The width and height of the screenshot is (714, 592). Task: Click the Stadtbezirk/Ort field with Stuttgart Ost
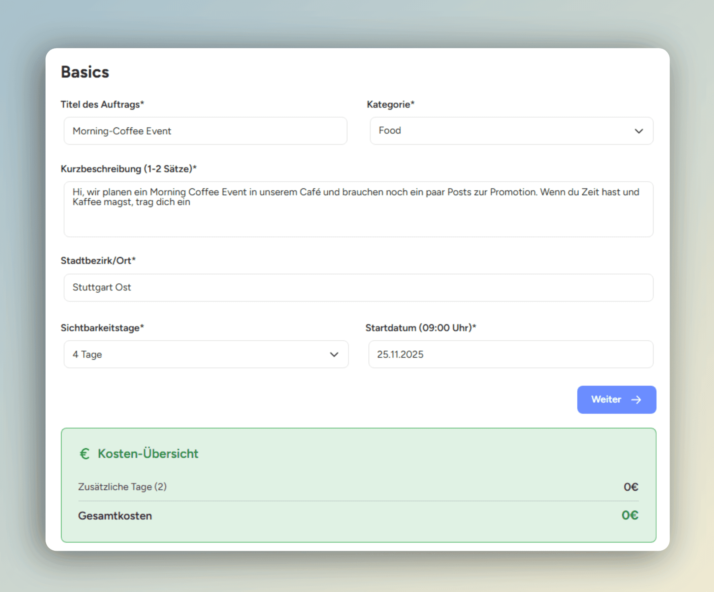point(358,288)
